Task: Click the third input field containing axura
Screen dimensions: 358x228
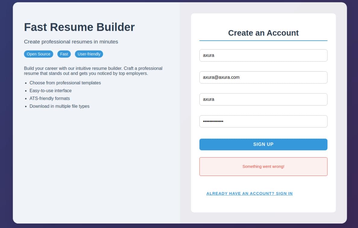Action: click(263, 99)
